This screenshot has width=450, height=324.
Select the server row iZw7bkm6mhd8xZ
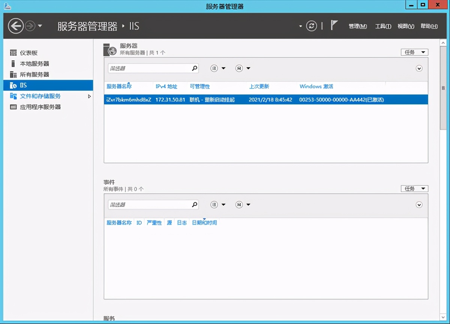(225, 100)
